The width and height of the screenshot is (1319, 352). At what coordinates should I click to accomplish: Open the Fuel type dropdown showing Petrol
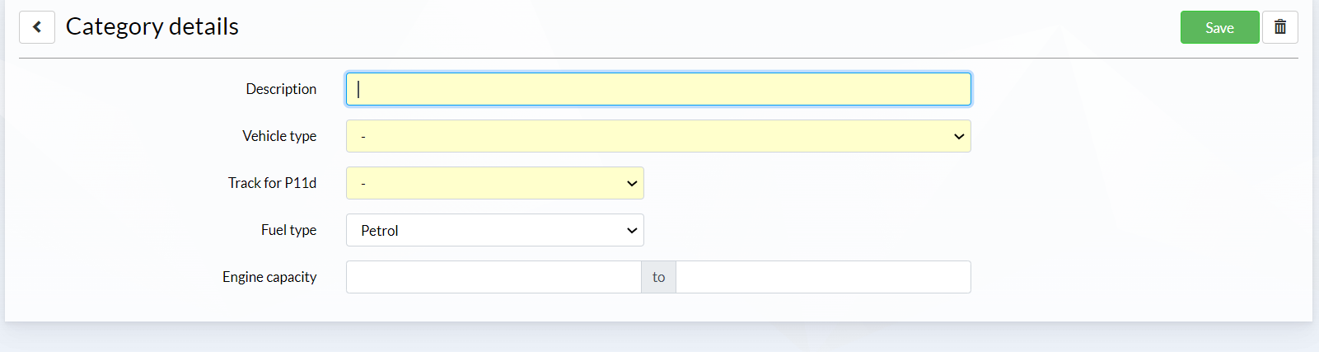click(x=494, y=230)
